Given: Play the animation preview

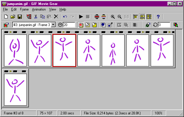Looking at the screenshot, I should tap(81, 17).
